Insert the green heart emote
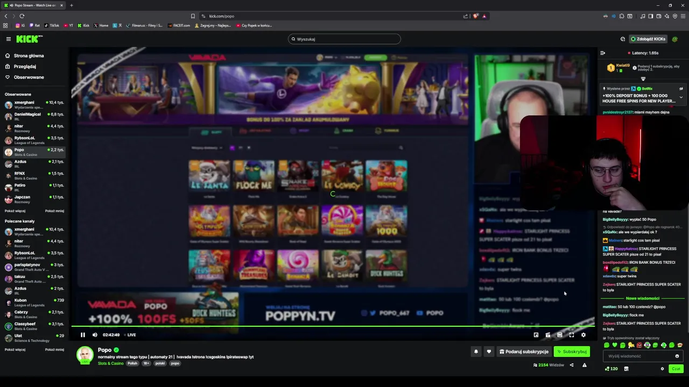689x387 pixels. [x=615, y=345]
